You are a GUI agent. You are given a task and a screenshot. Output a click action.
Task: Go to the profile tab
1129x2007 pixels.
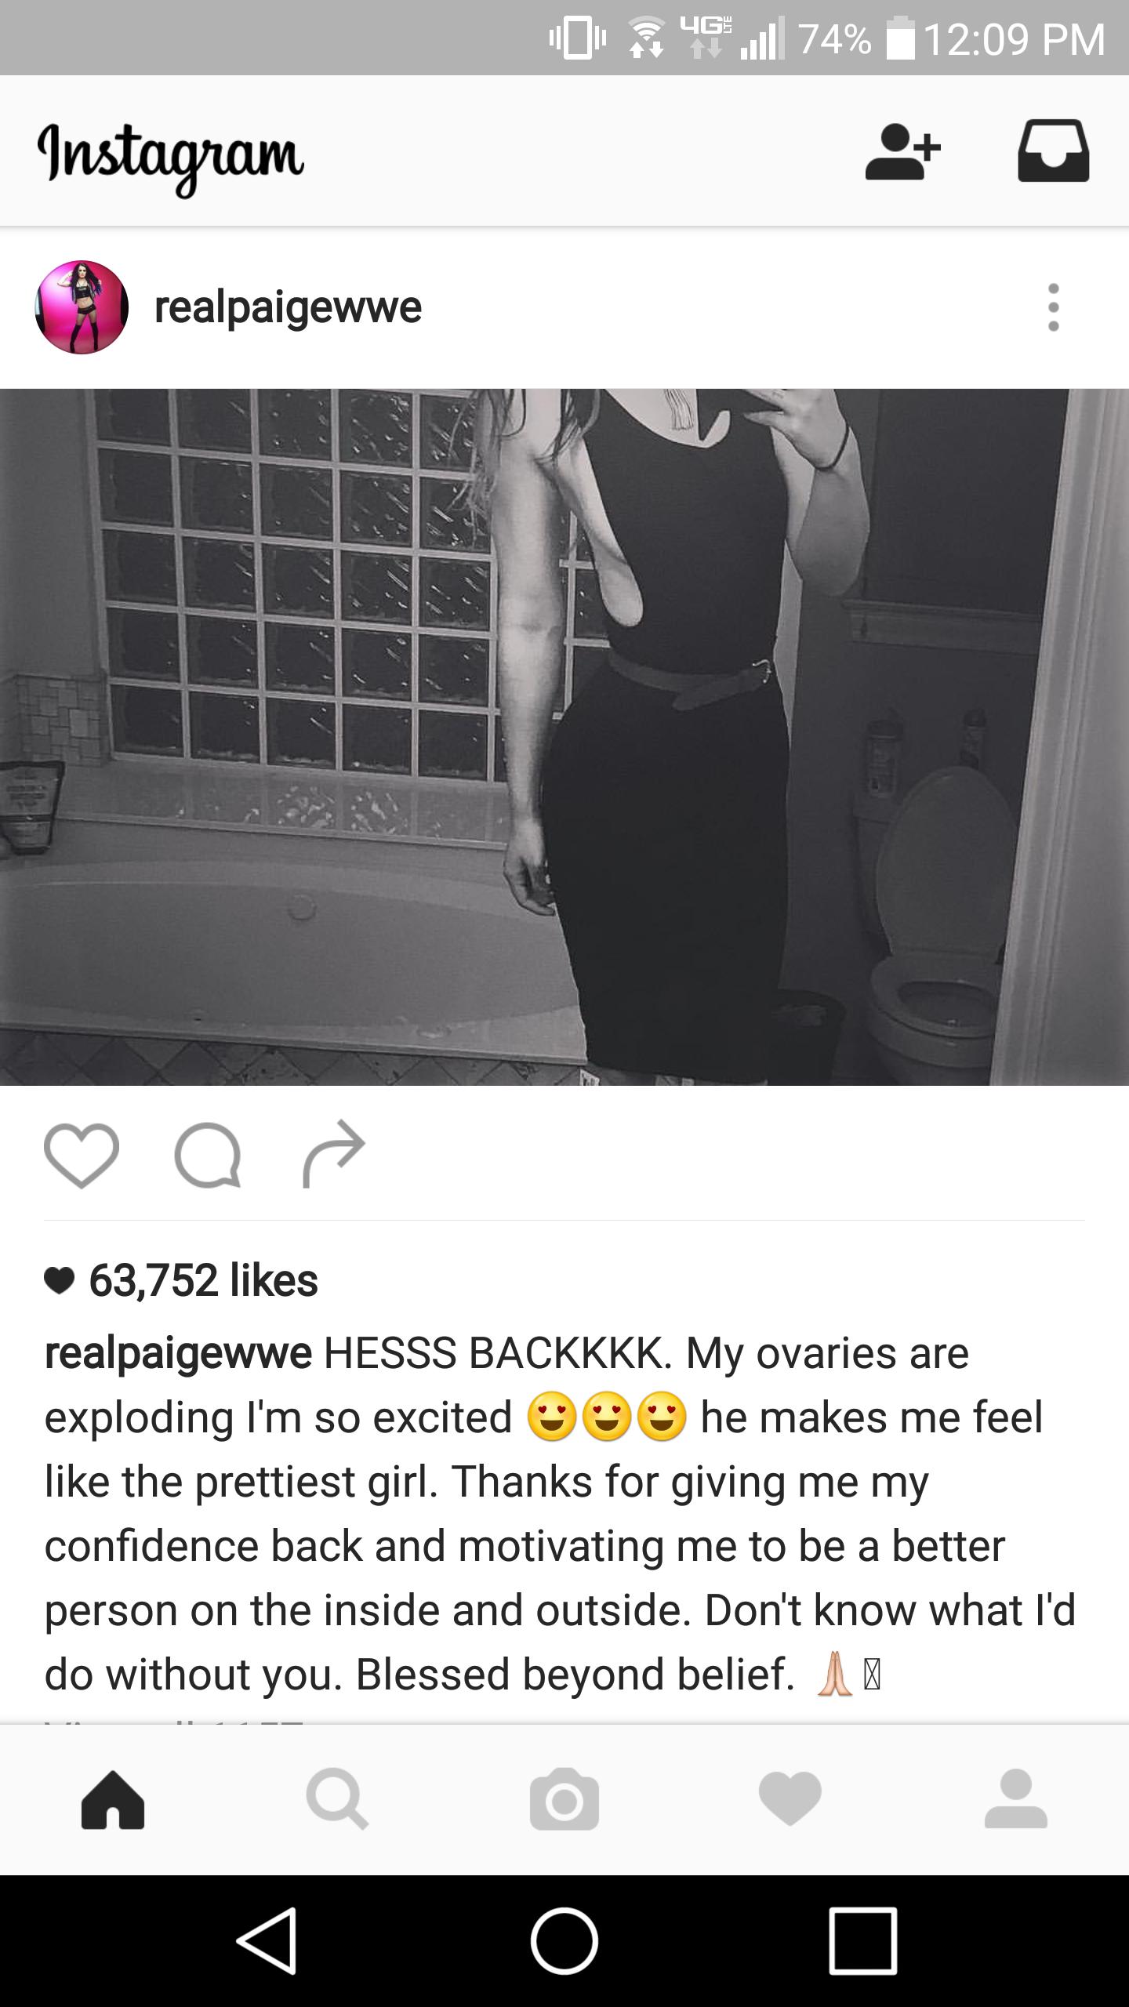1016,1799
